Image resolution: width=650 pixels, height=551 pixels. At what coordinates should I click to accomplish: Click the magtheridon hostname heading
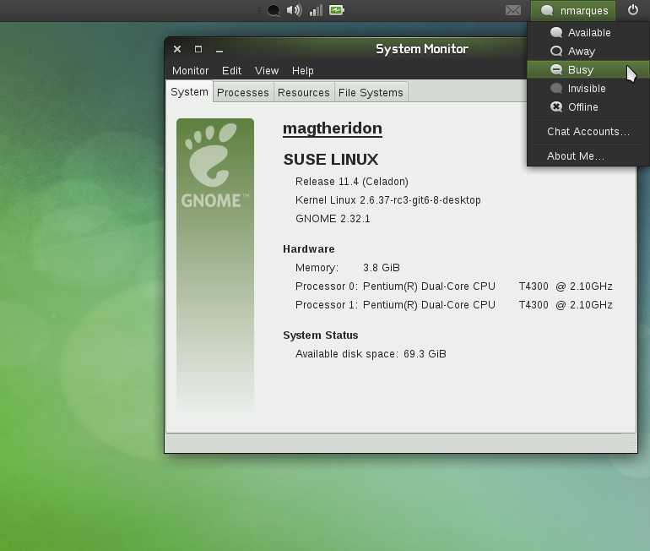[x=333, y=128]
